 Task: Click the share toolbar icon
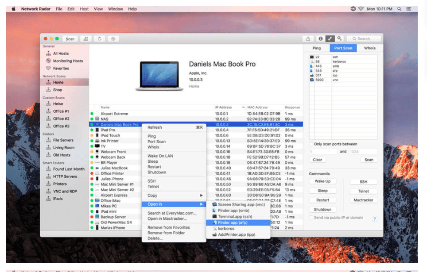(308, 39)
